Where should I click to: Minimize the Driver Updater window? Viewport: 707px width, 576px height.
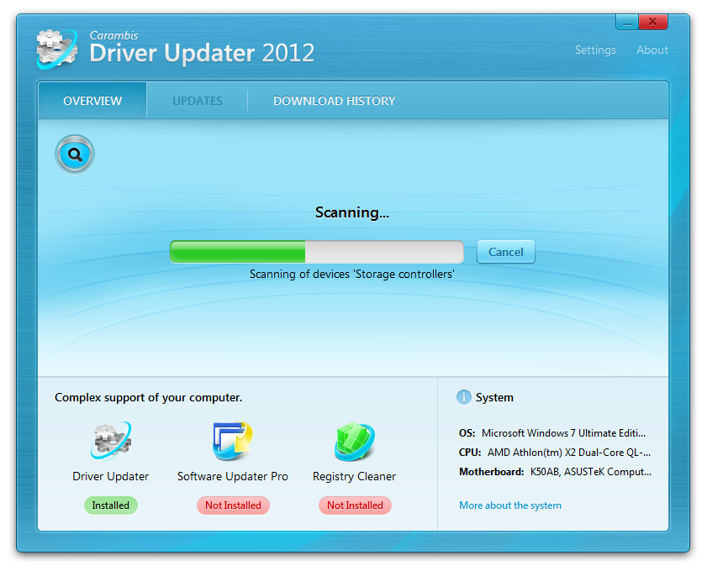[x=627, y=22]
